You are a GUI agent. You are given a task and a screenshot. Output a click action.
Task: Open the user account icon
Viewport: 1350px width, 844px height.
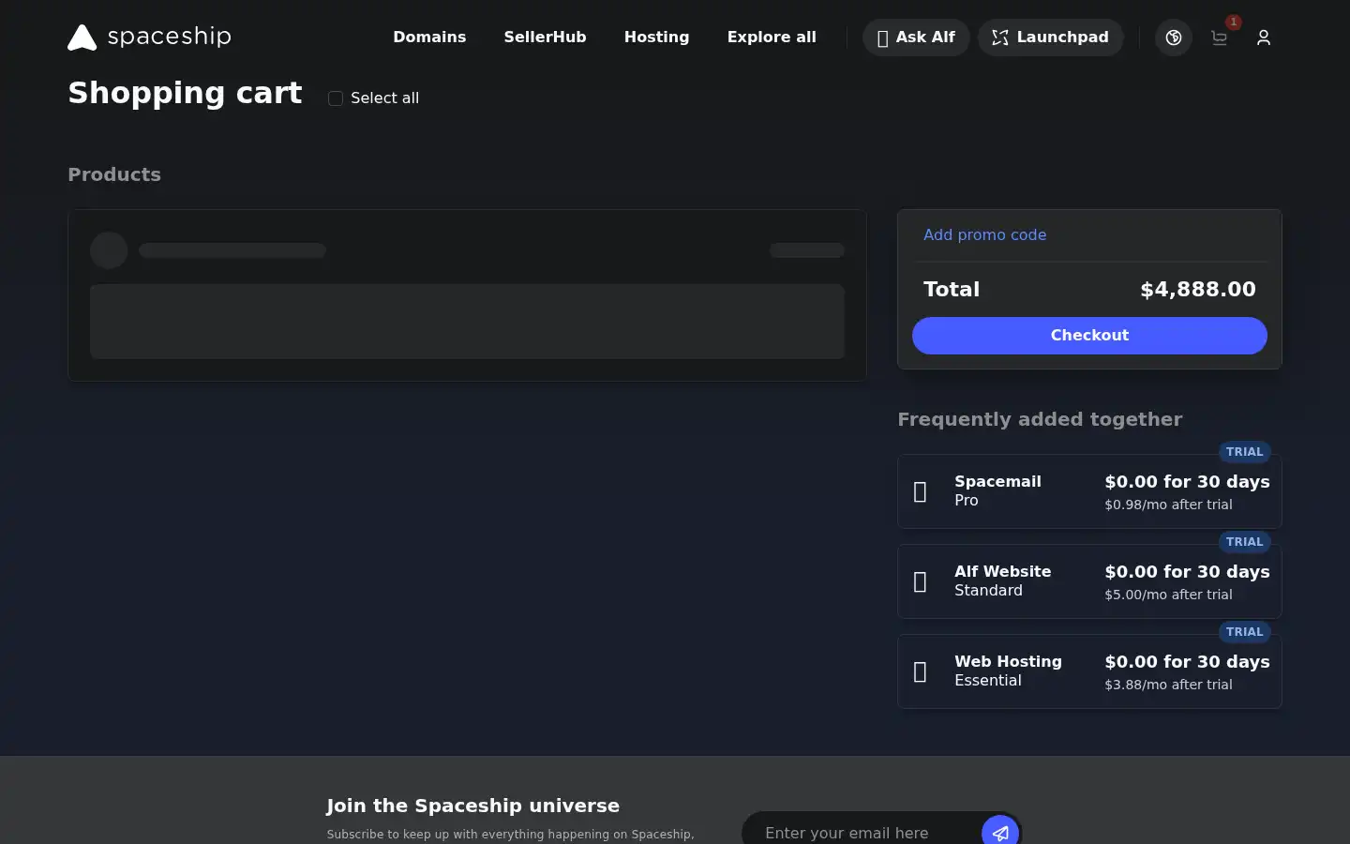pos(1264,38)
